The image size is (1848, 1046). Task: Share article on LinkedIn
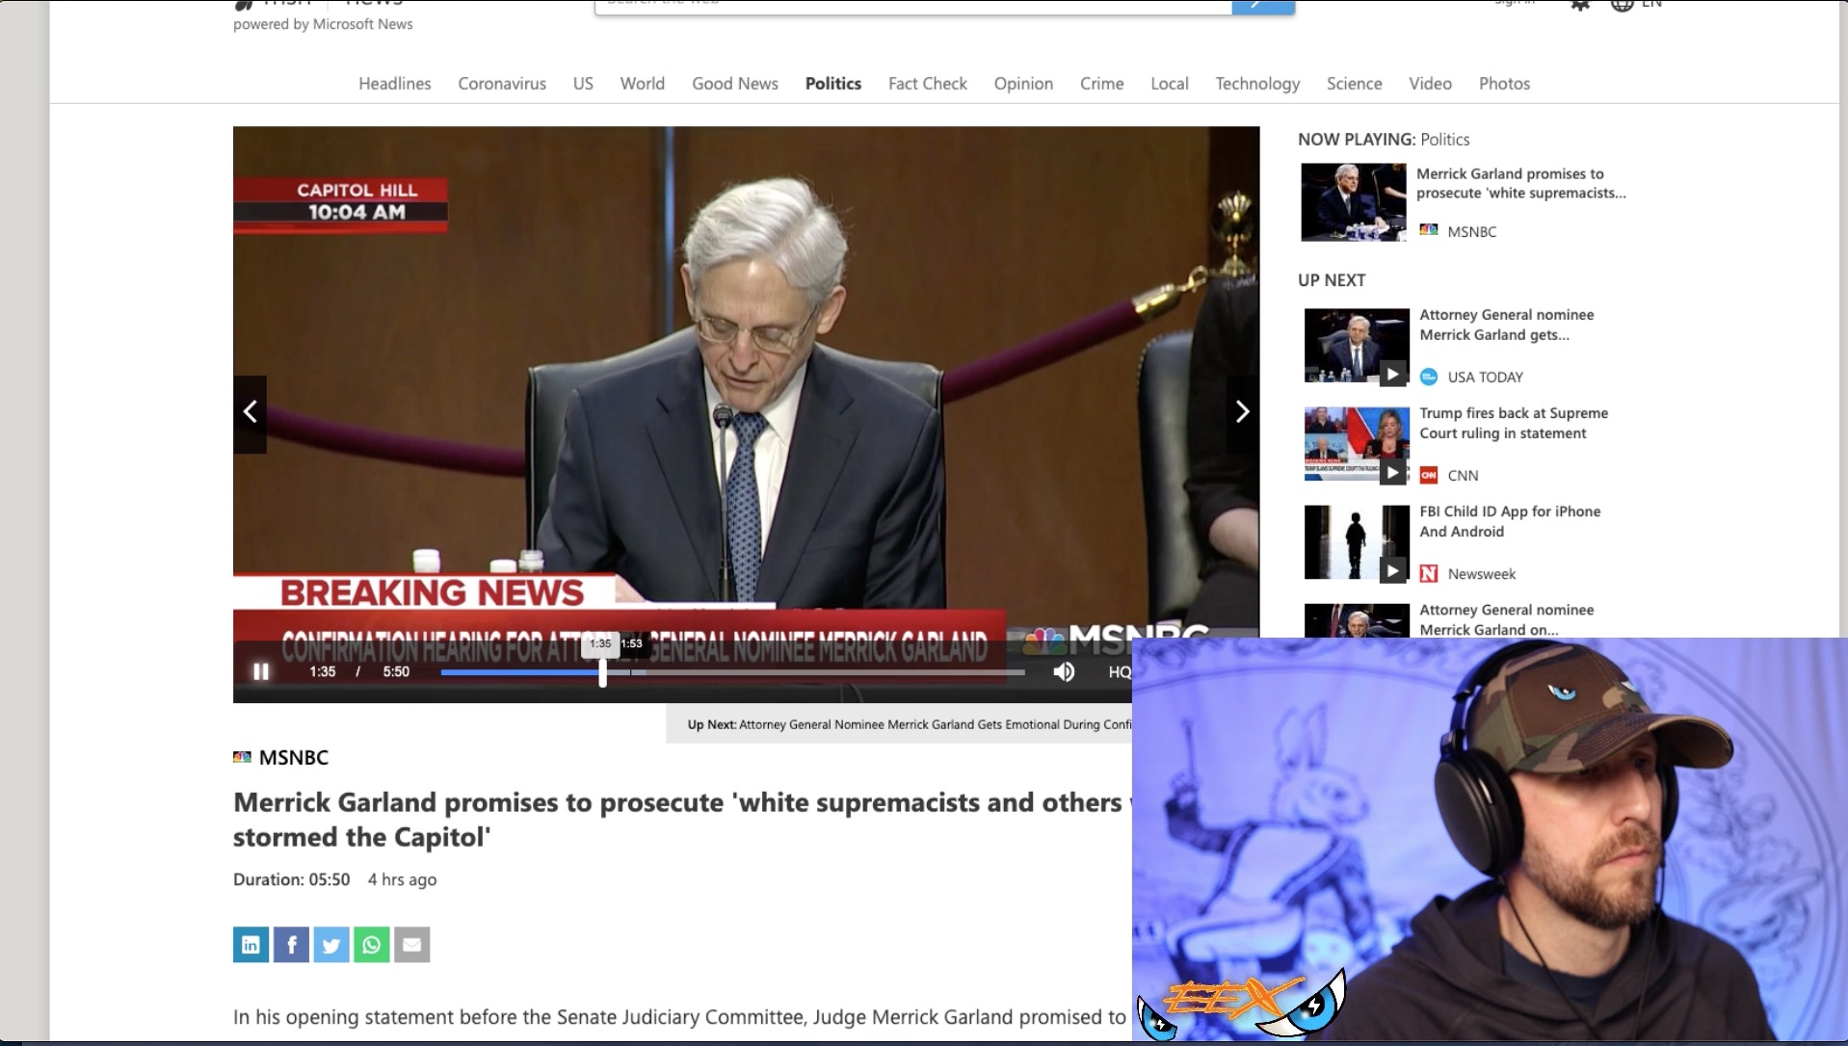[x=251, y=945]
